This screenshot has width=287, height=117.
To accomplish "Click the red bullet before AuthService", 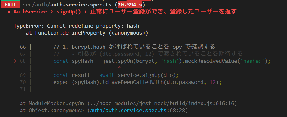I will (9, 12).
